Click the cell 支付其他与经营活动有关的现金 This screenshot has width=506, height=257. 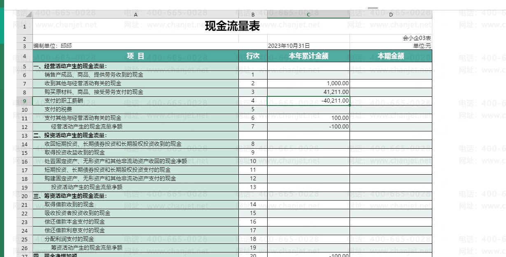pyautogui.click(x=135, y=118)
